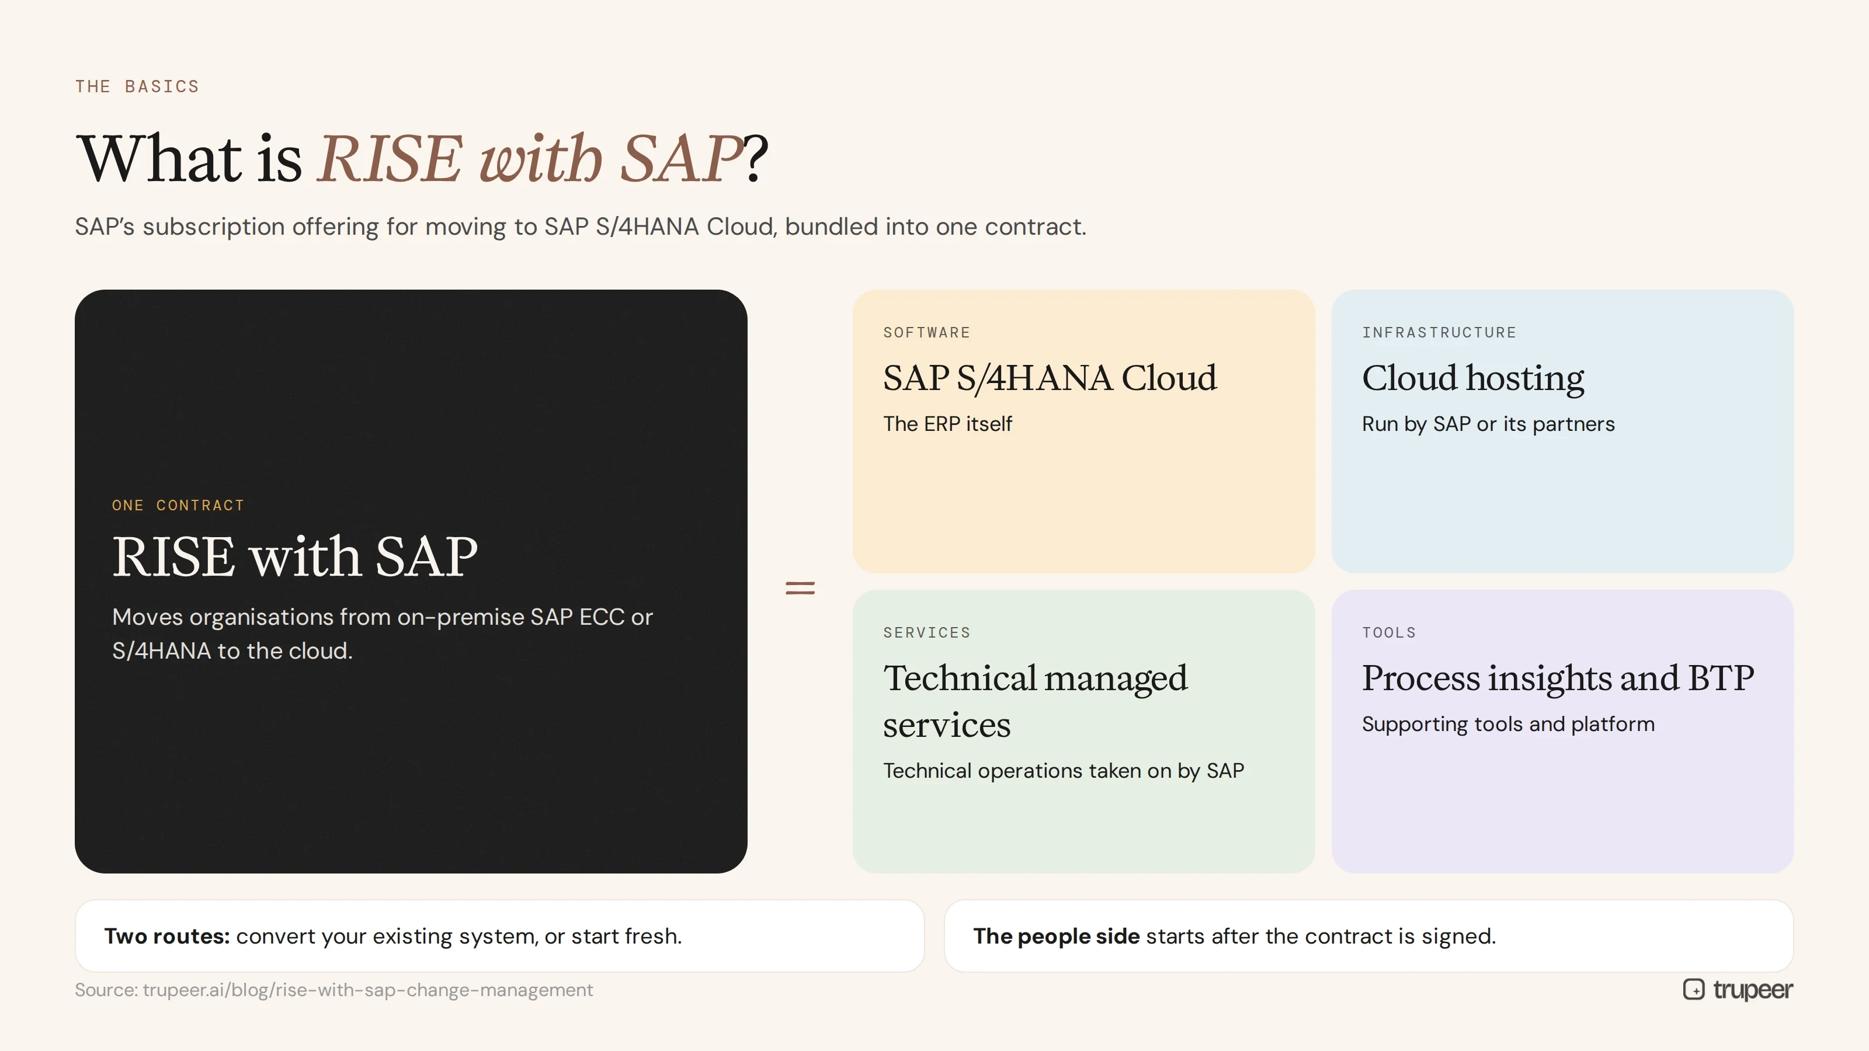This screenshot has height=1051, width=1869.
Task: Click the 'Technical managed services' title
Action: tap(1036, 701)
